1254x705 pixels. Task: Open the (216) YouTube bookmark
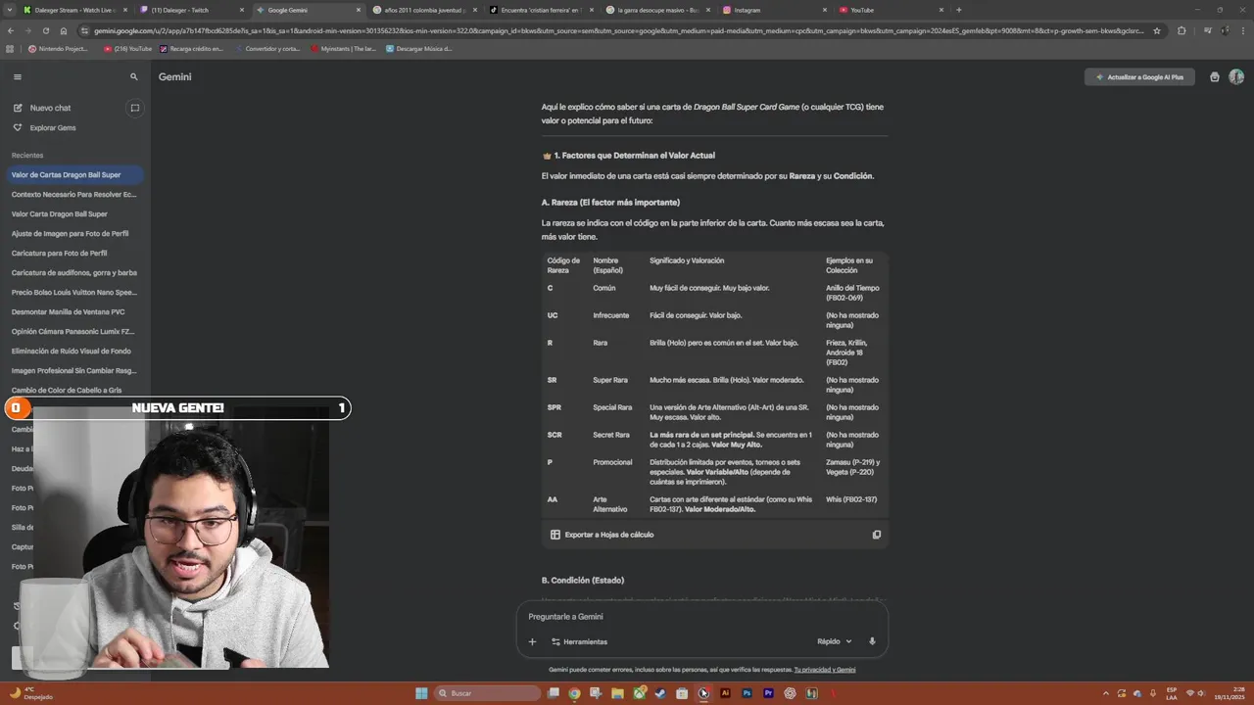coord(127,48)
